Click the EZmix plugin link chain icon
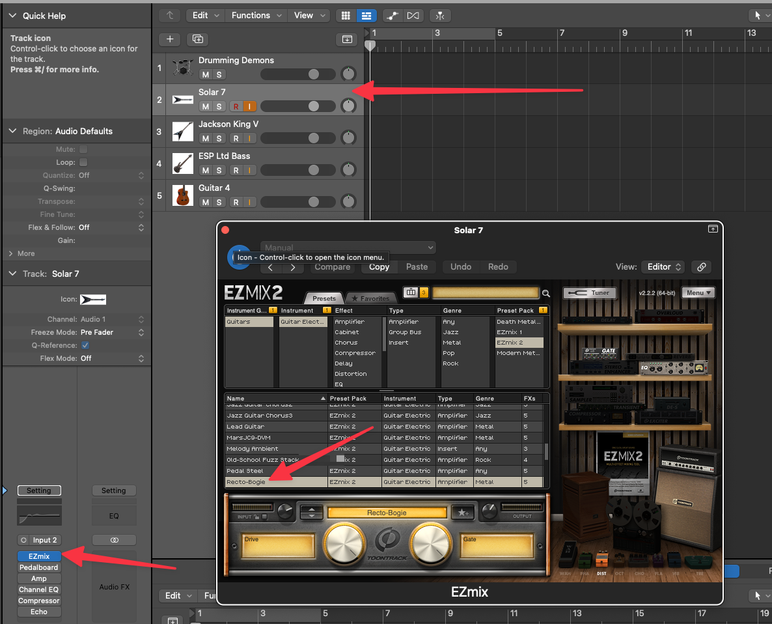Viewport: 772px width, 624px height. pyautogui.click(x=701, y=267)
